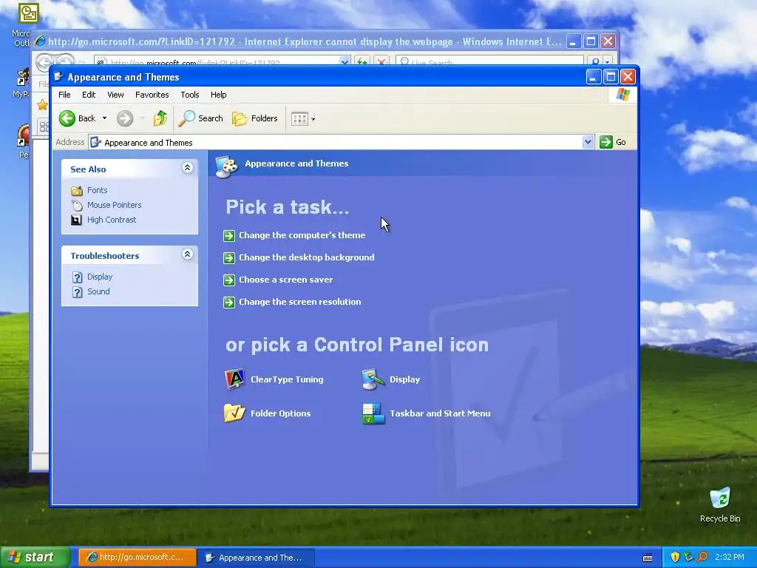Click the Display troubleshooter help icon
The width and height of the screenshot is (757, 568).
pos(77,277)
